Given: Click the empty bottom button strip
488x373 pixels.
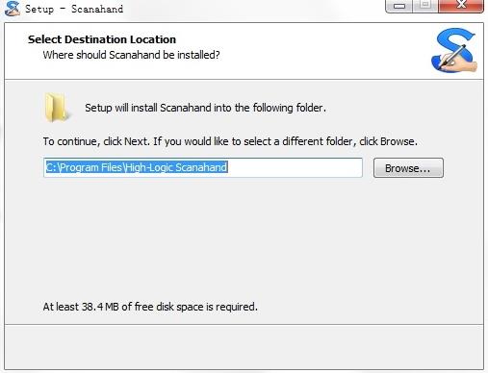Looking at the screenshot, I should tap(244, 347).
